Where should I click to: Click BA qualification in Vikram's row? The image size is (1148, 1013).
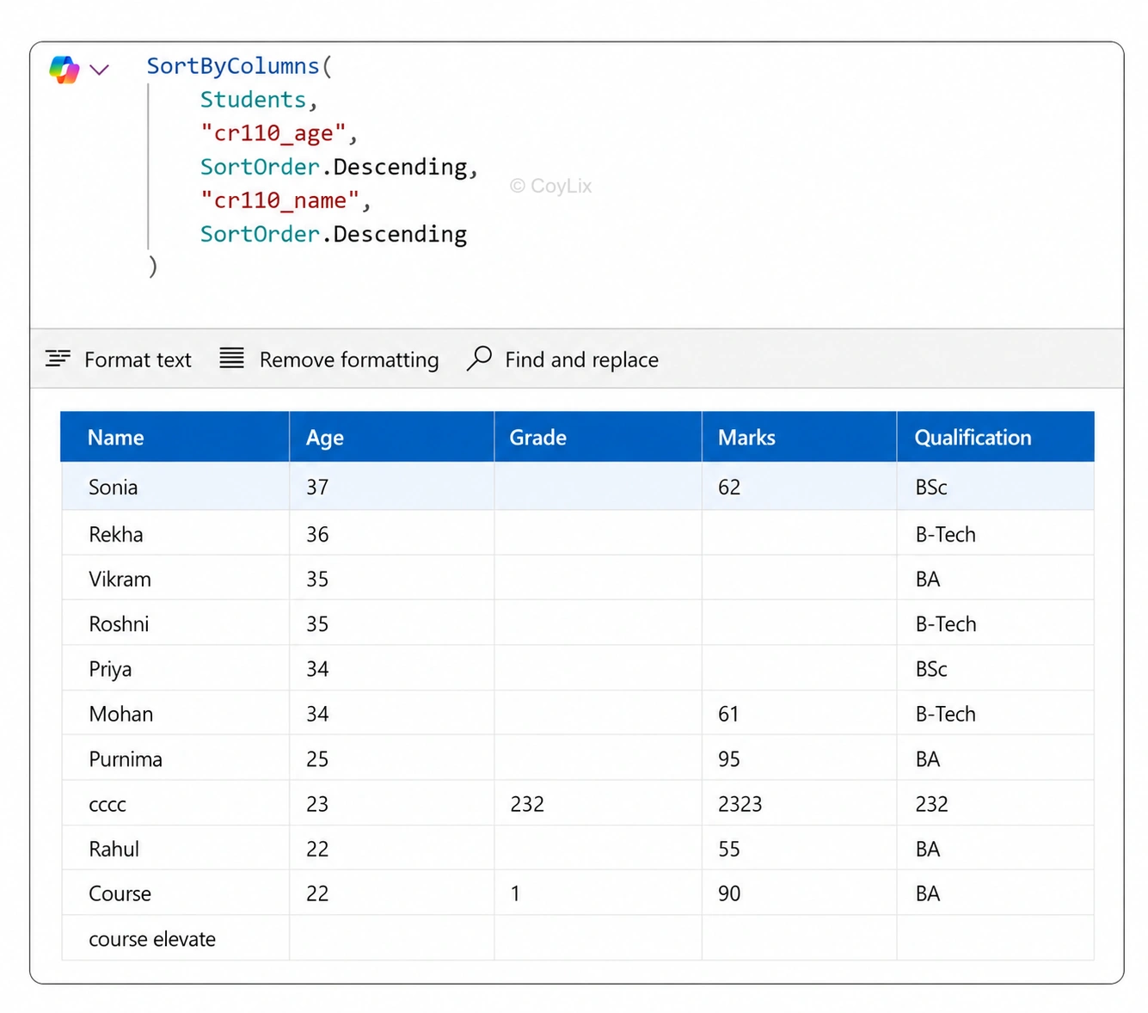pos(928,579)
